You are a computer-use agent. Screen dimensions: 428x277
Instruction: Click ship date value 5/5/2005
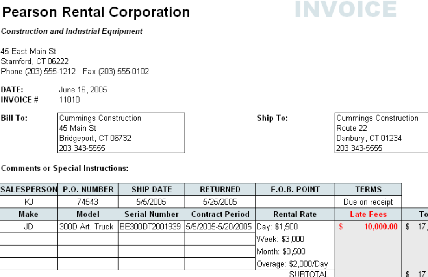151,202
